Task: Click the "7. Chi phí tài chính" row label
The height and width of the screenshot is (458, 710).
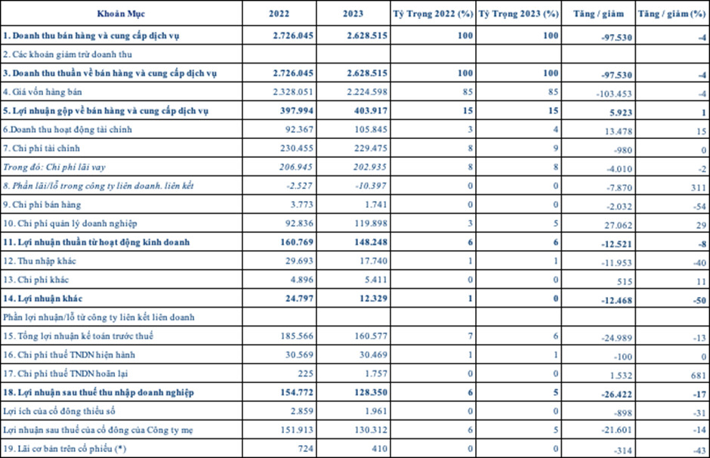Action: click(42, 148)
